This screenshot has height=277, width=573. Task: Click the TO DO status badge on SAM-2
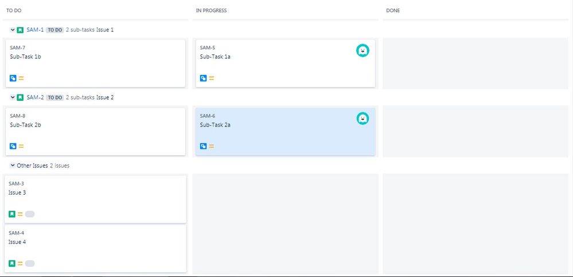point(55,97)
